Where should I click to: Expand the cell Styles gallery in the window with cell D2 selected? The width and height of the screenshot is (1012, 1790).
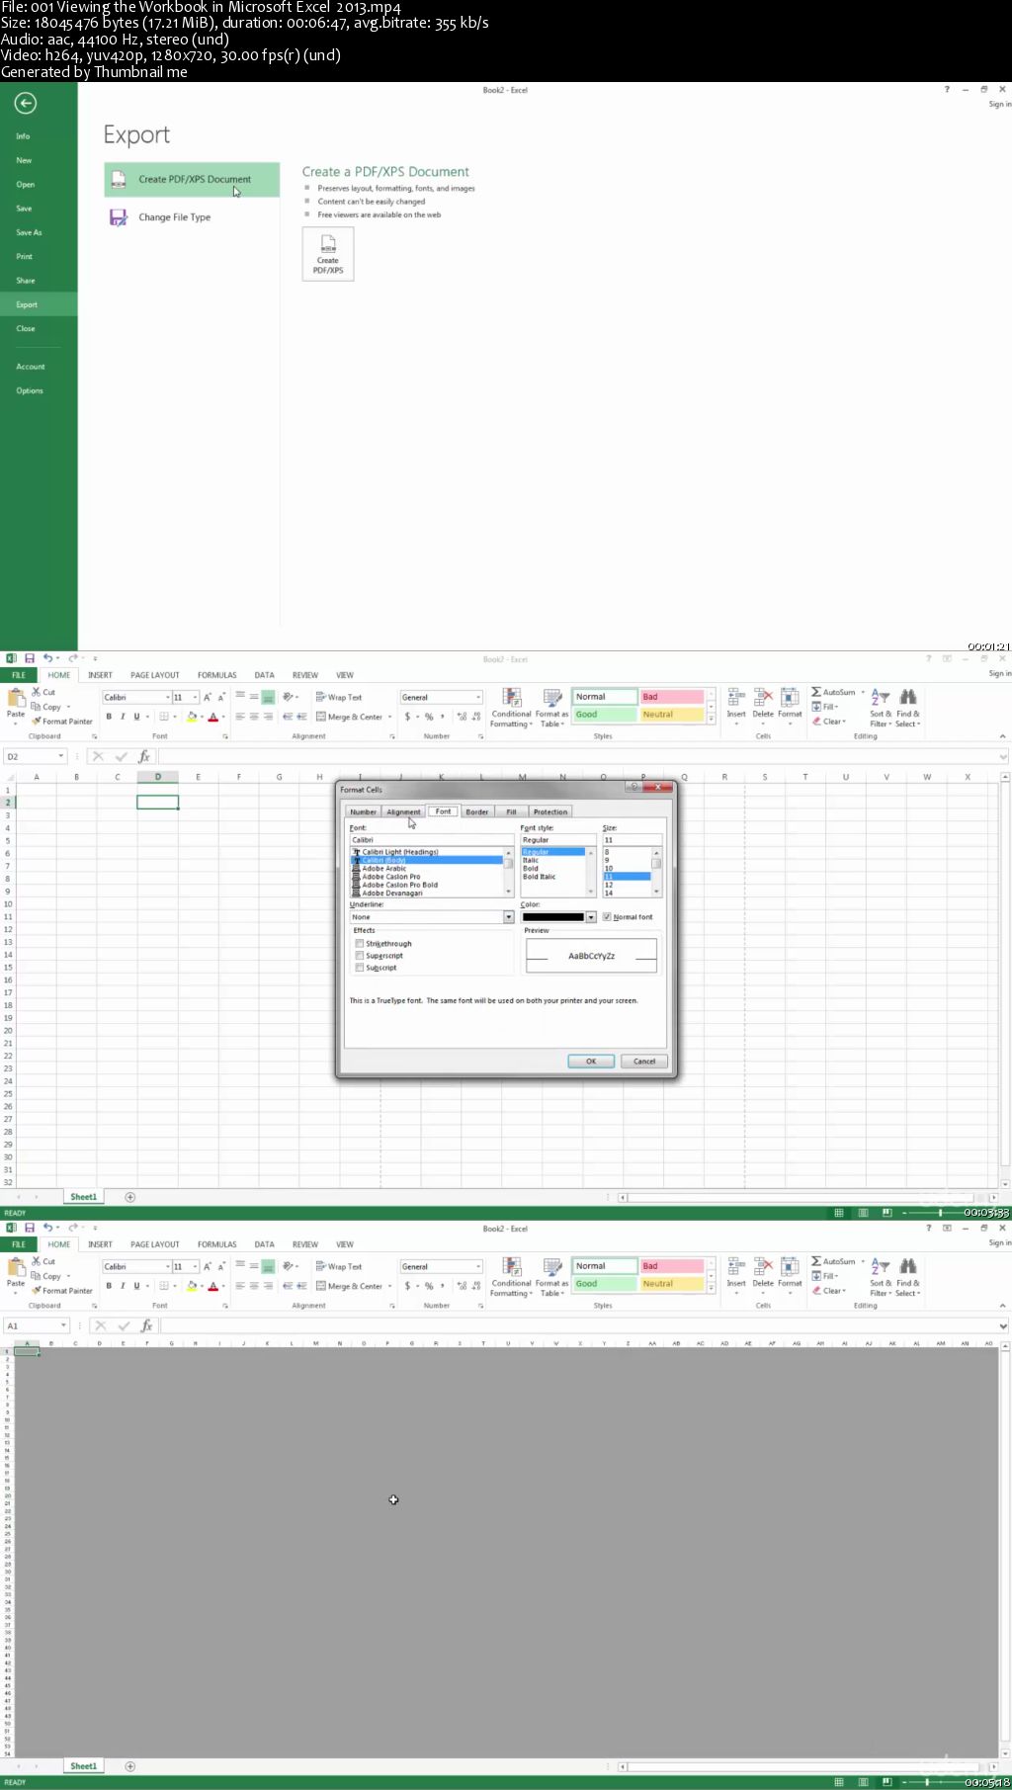point(711,722)
